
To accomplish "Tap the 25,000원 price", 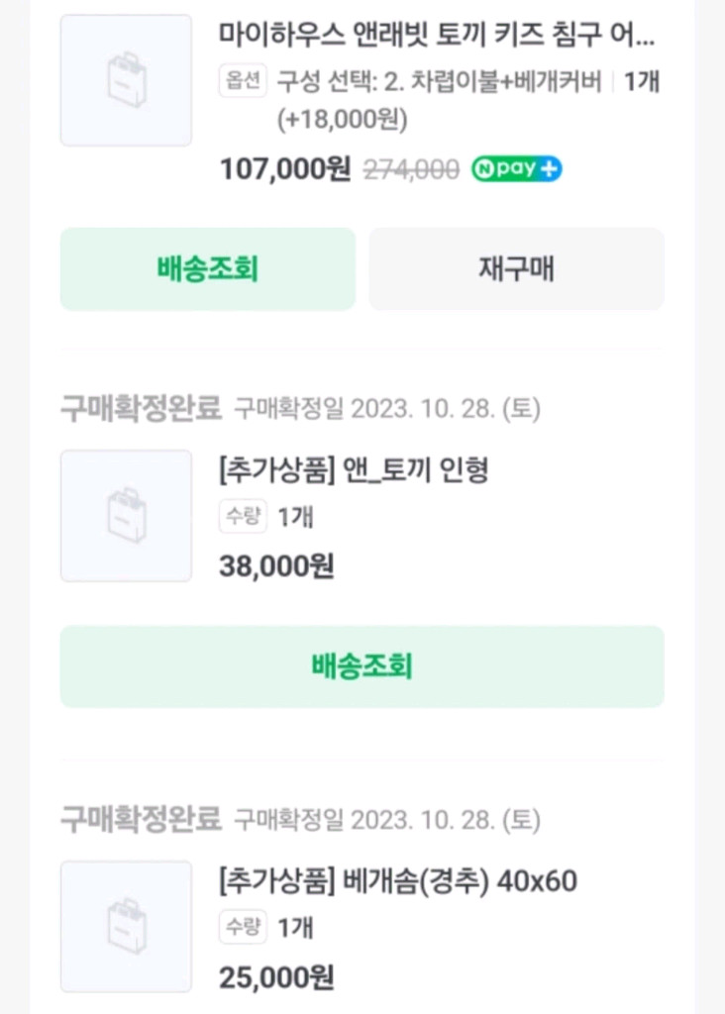I will (x=276, y=977).
